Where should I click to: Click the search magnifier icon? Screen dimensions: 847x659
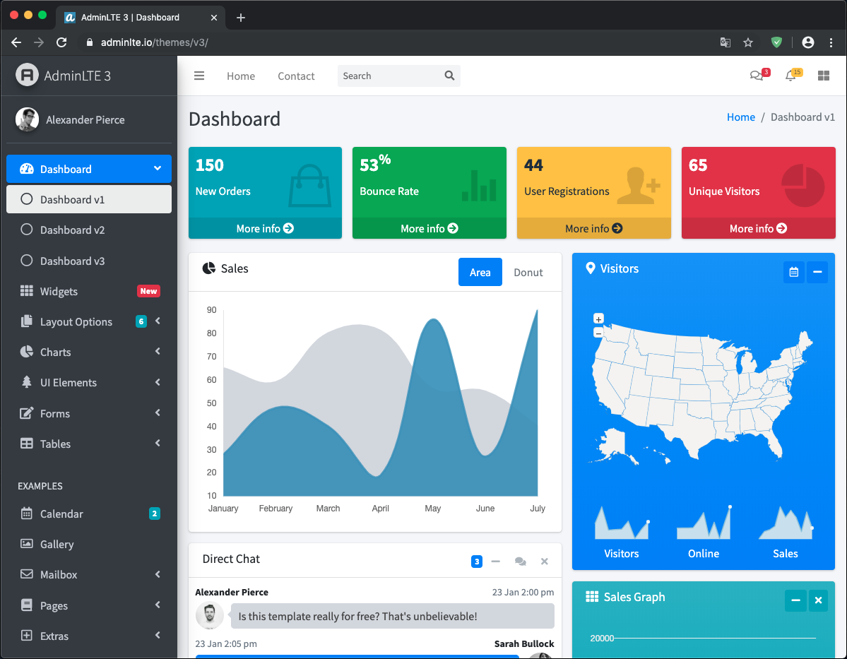click(449, 76)
